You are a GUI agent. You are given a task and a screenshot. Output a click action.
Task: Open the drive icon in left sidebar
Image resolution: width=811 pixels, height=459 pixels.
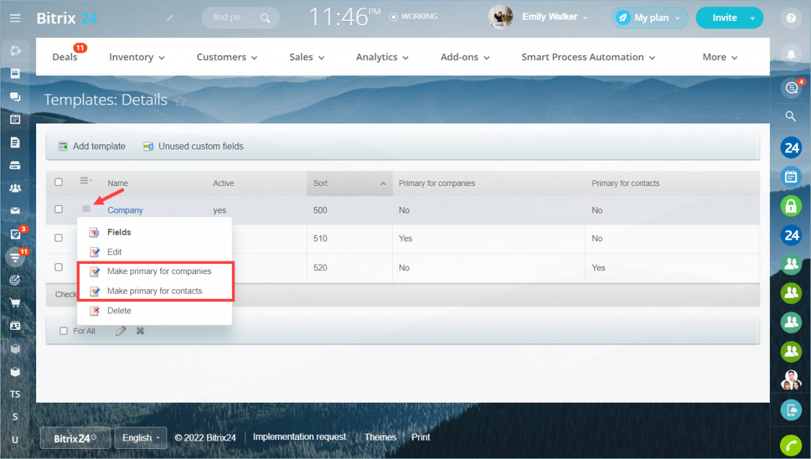click(x=15, y=165)
